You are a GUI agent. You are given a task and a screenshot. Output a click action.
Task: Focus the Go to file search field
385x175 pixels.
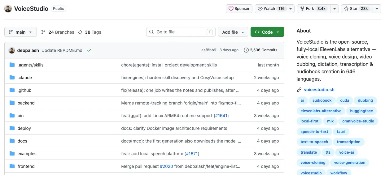point(181,32)
